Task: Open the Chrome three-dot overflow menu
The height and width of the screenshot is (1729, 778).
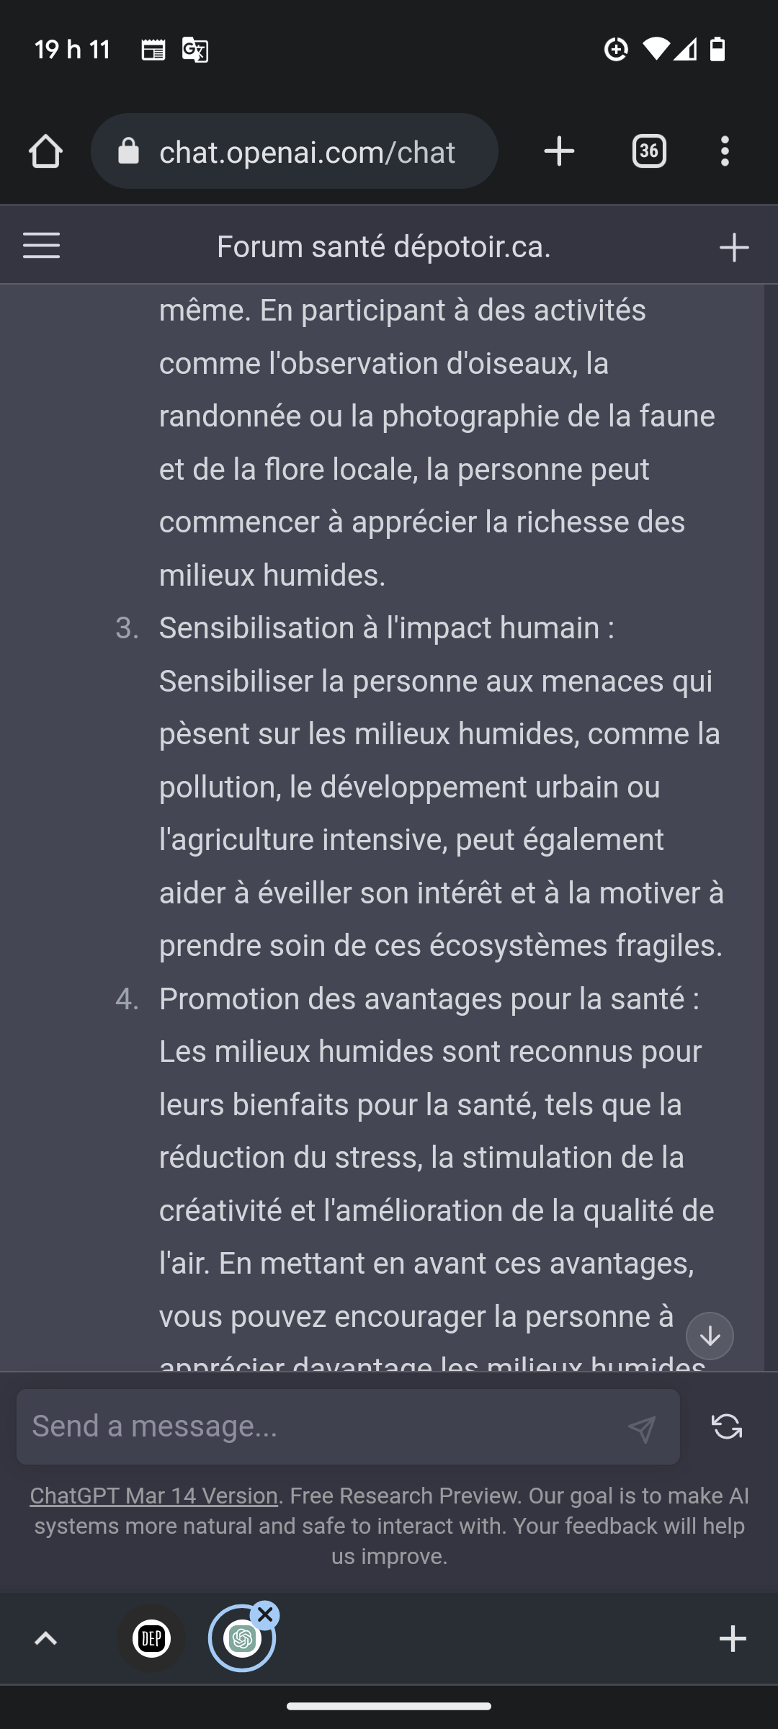Action: coord(725,151)
